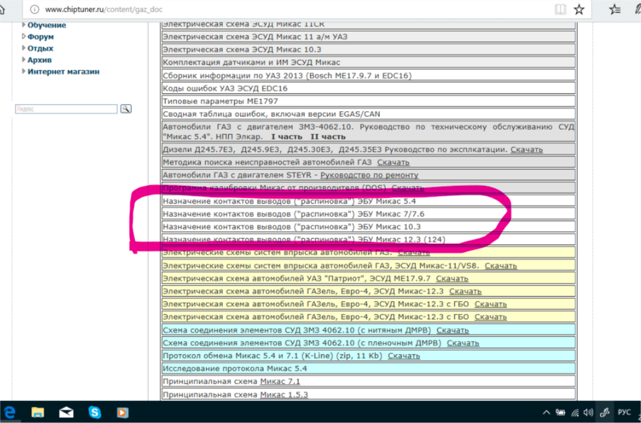The image size is (641, 423).
Task: Open Интернет магазин sidebar menu item
Action: click(x=63, y=72)
